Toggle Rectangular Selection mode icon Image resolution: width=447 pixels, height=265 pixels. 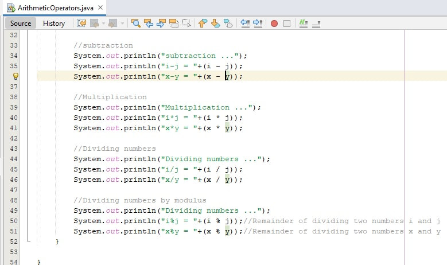(186, 24)
